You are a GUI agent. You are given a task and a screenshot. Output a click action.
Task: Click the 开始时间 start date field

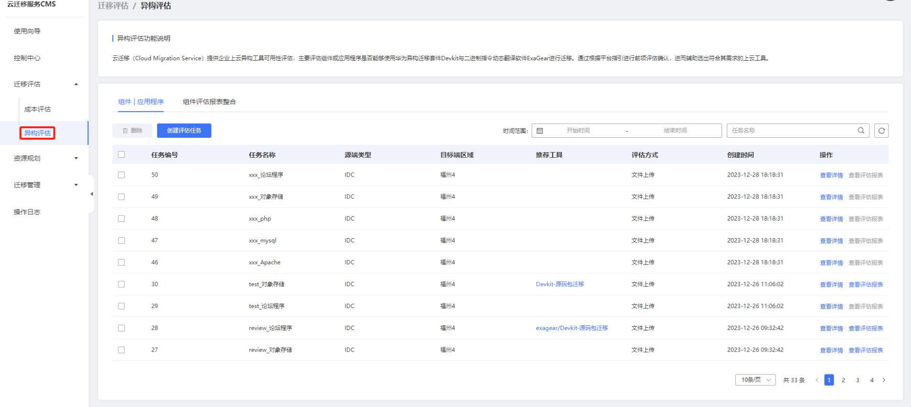point(578,131)
